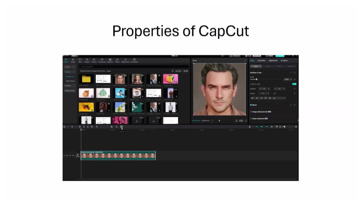Toggle the Blend checkbox
The image size is (361, 203).
251,105
